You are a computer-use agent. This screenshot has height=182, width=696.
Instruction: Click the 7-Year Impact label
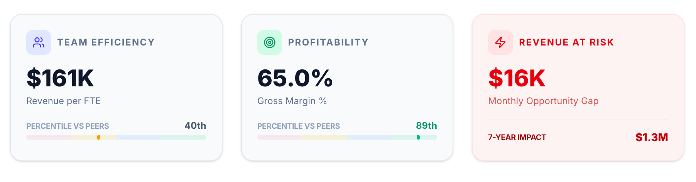click(517, 137)
